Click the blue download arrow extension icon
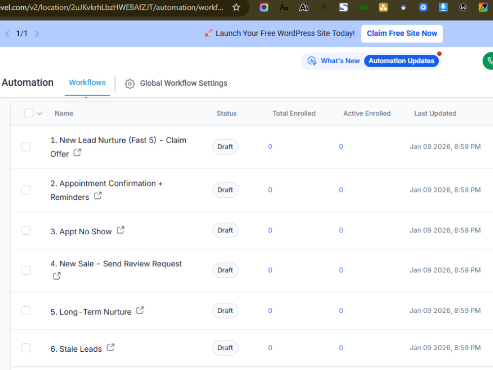The image size is (493, 370). tap(443, 7)
